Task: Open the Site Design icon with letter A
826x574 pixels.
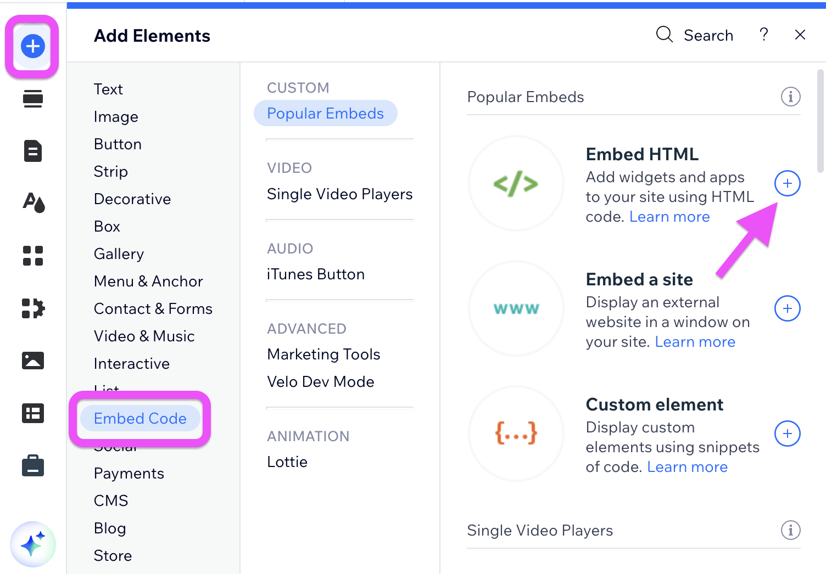Action: (32, 203)
